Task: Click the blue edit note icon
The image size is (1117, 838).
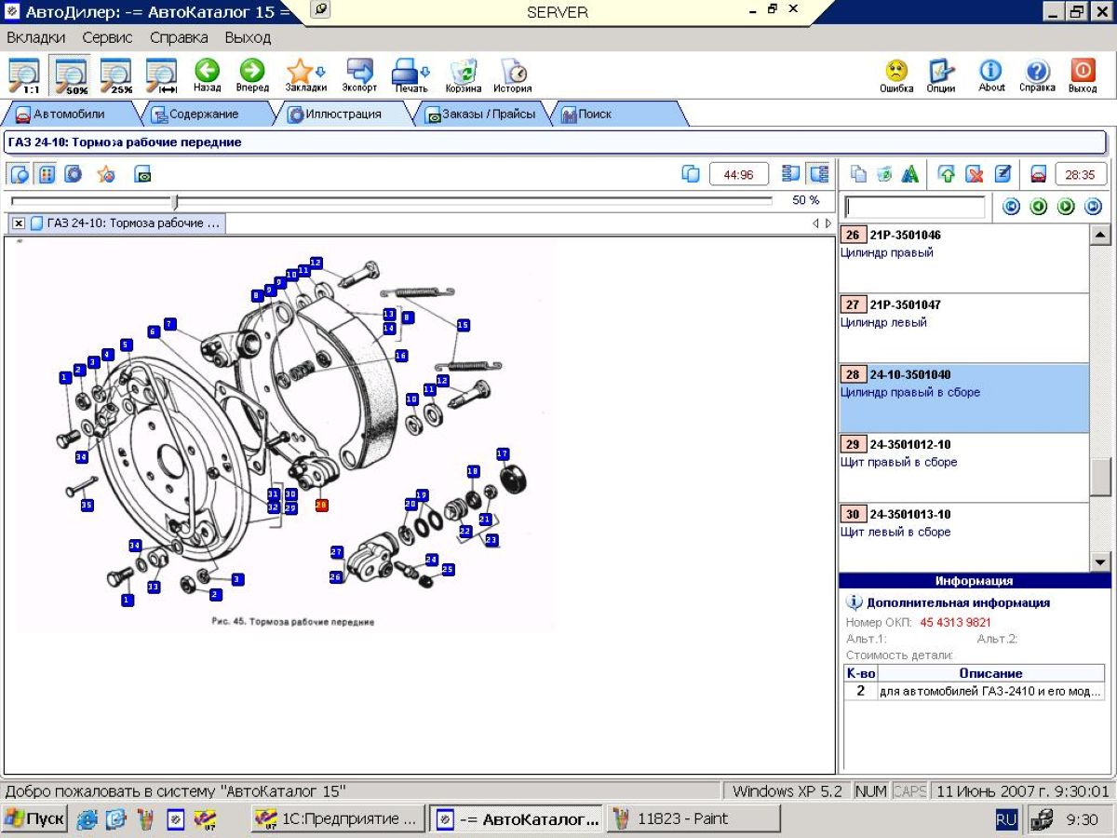Action: pos(1003,174)
